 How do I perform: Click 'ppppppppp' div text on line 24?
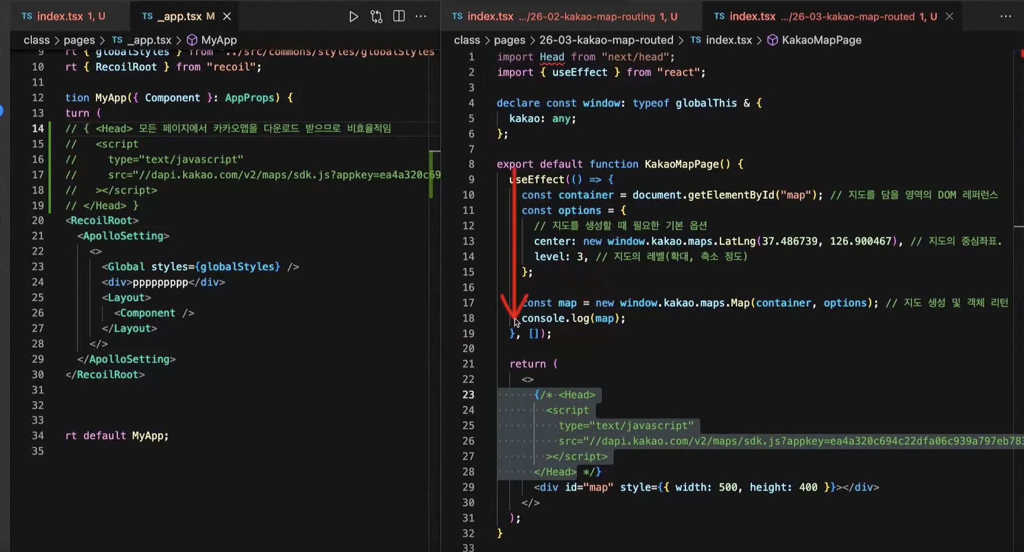click(x=160, y=283)
